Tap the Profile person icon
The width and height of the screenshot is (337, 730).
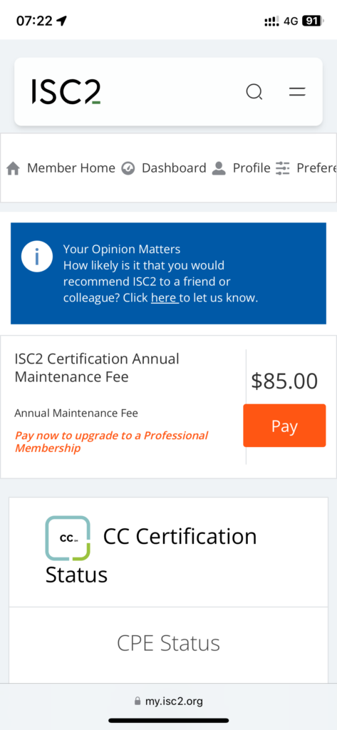tap(218, 168)
